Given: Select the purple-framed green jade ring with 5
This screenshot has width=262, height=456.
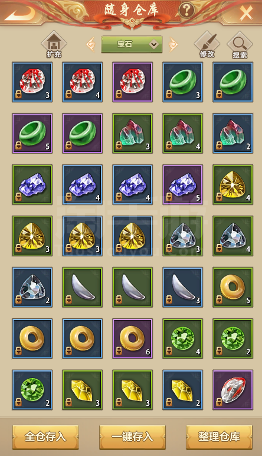Looking at the screenshot, I should [x=32, y=133].
